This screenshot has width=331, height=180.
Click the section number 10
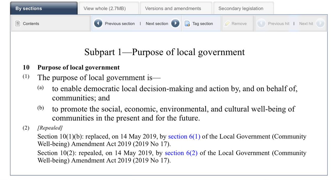(x=26, y=67)
